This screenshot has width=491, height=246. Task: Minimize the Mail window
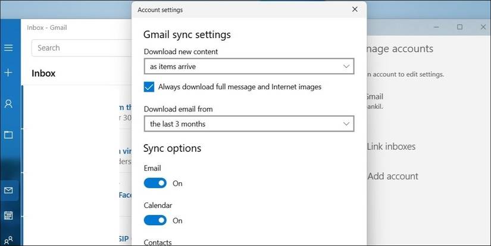[x=435, y=27]
